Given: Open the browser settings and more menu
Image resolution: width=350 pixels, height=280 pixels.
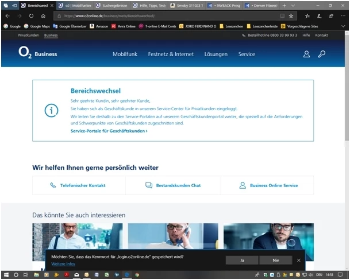Looking at the screenshot, I should point(343,16).
